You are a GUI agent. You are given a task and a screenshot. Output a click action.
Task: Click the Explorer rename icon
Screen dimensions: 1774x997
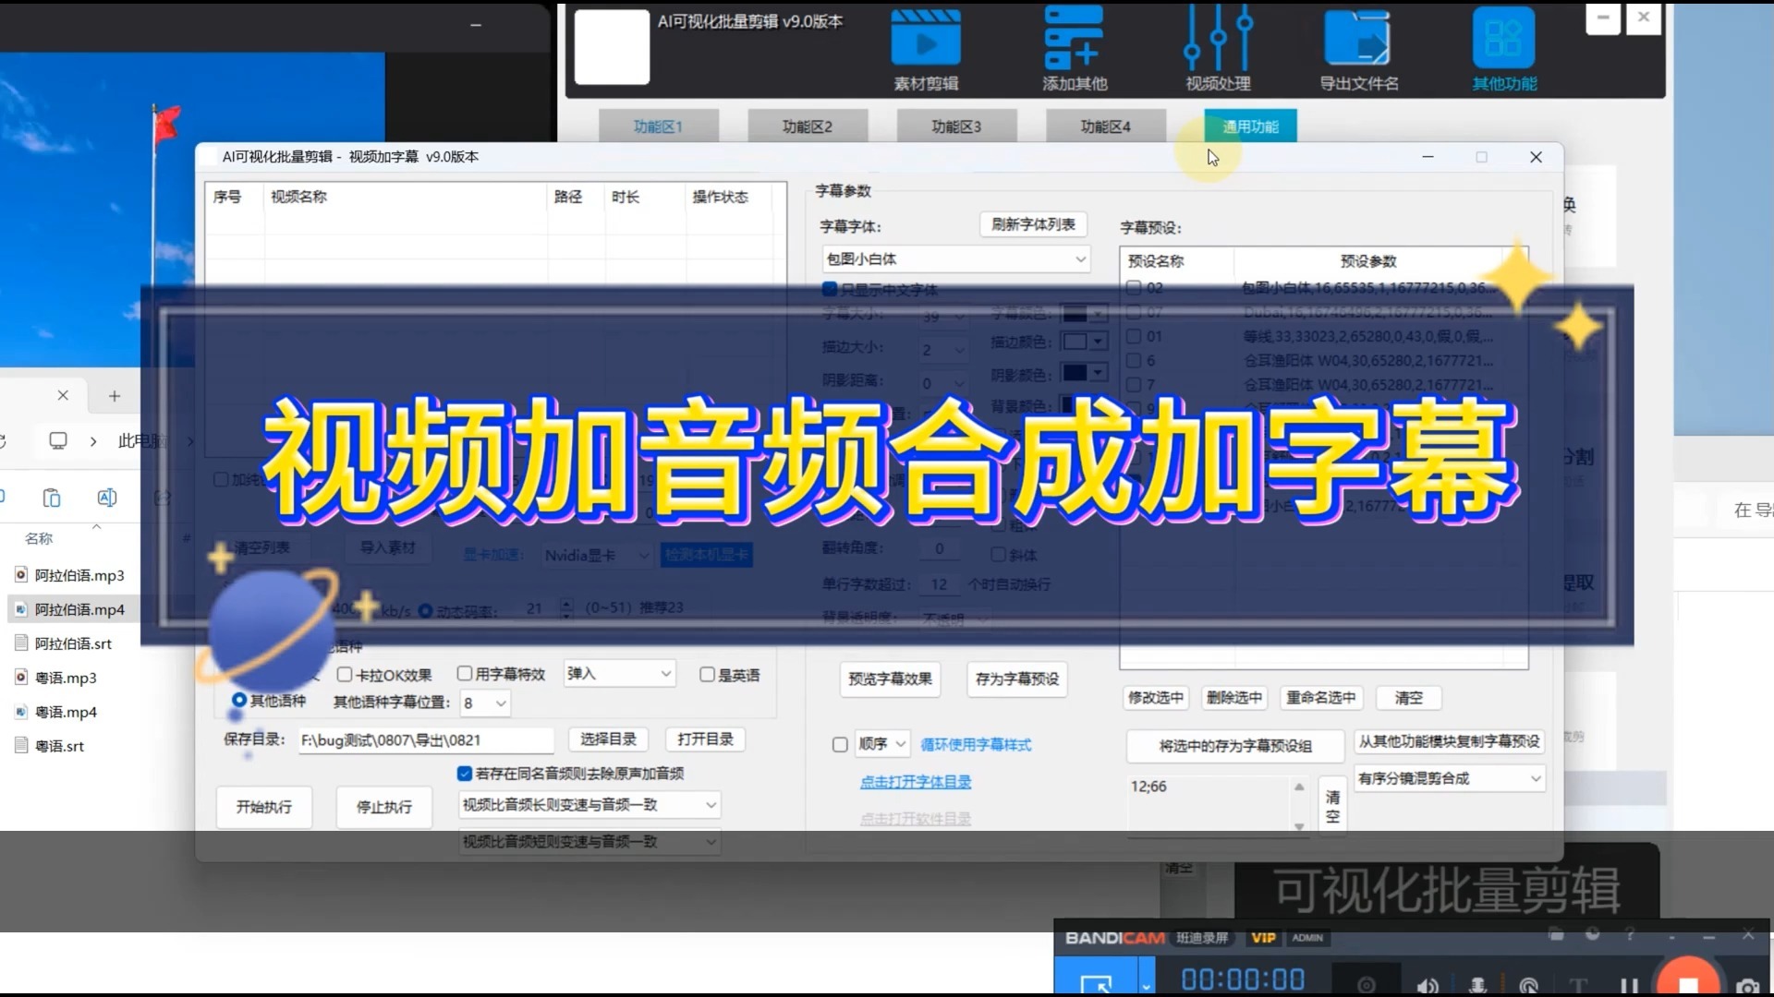click(107, 498)
